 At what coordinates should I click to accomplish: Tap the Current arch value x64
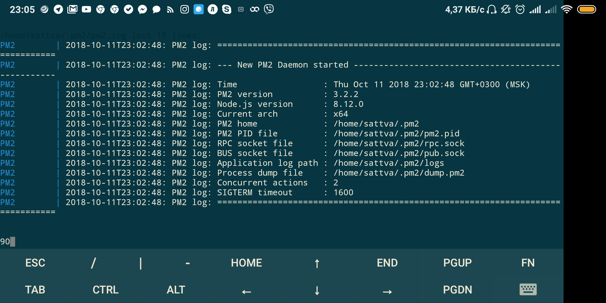tap(341, 114)
